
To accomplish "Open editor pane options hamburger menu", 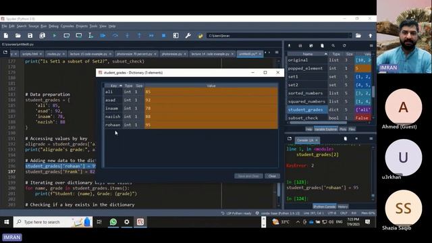I will pos(277,53).
